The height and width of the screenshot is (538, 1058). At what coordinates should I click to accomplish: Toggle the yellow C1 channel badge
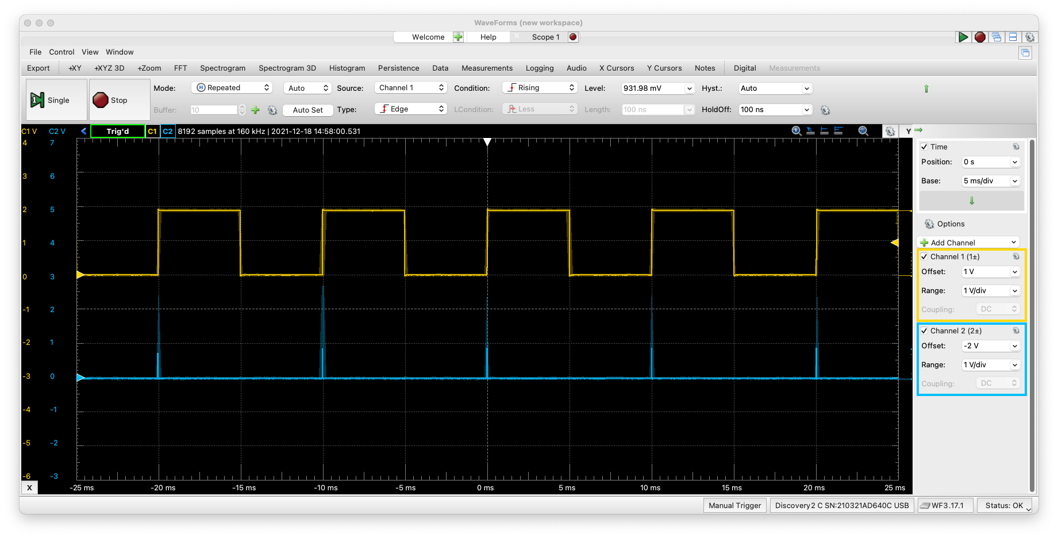152,131
